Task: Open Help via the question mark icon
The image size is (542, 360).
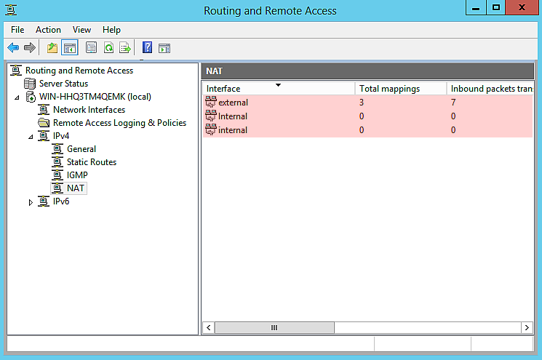Action: 148,48
